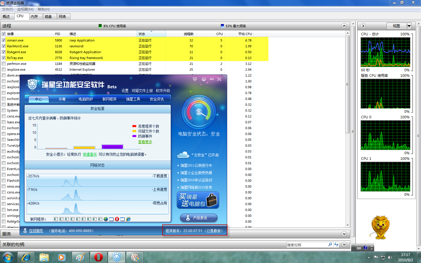Hide the graph pane with the arrow button
Image resolution: width=421 pixels, height=263 pixels.
pyautogui.click(x=363, y=26)
